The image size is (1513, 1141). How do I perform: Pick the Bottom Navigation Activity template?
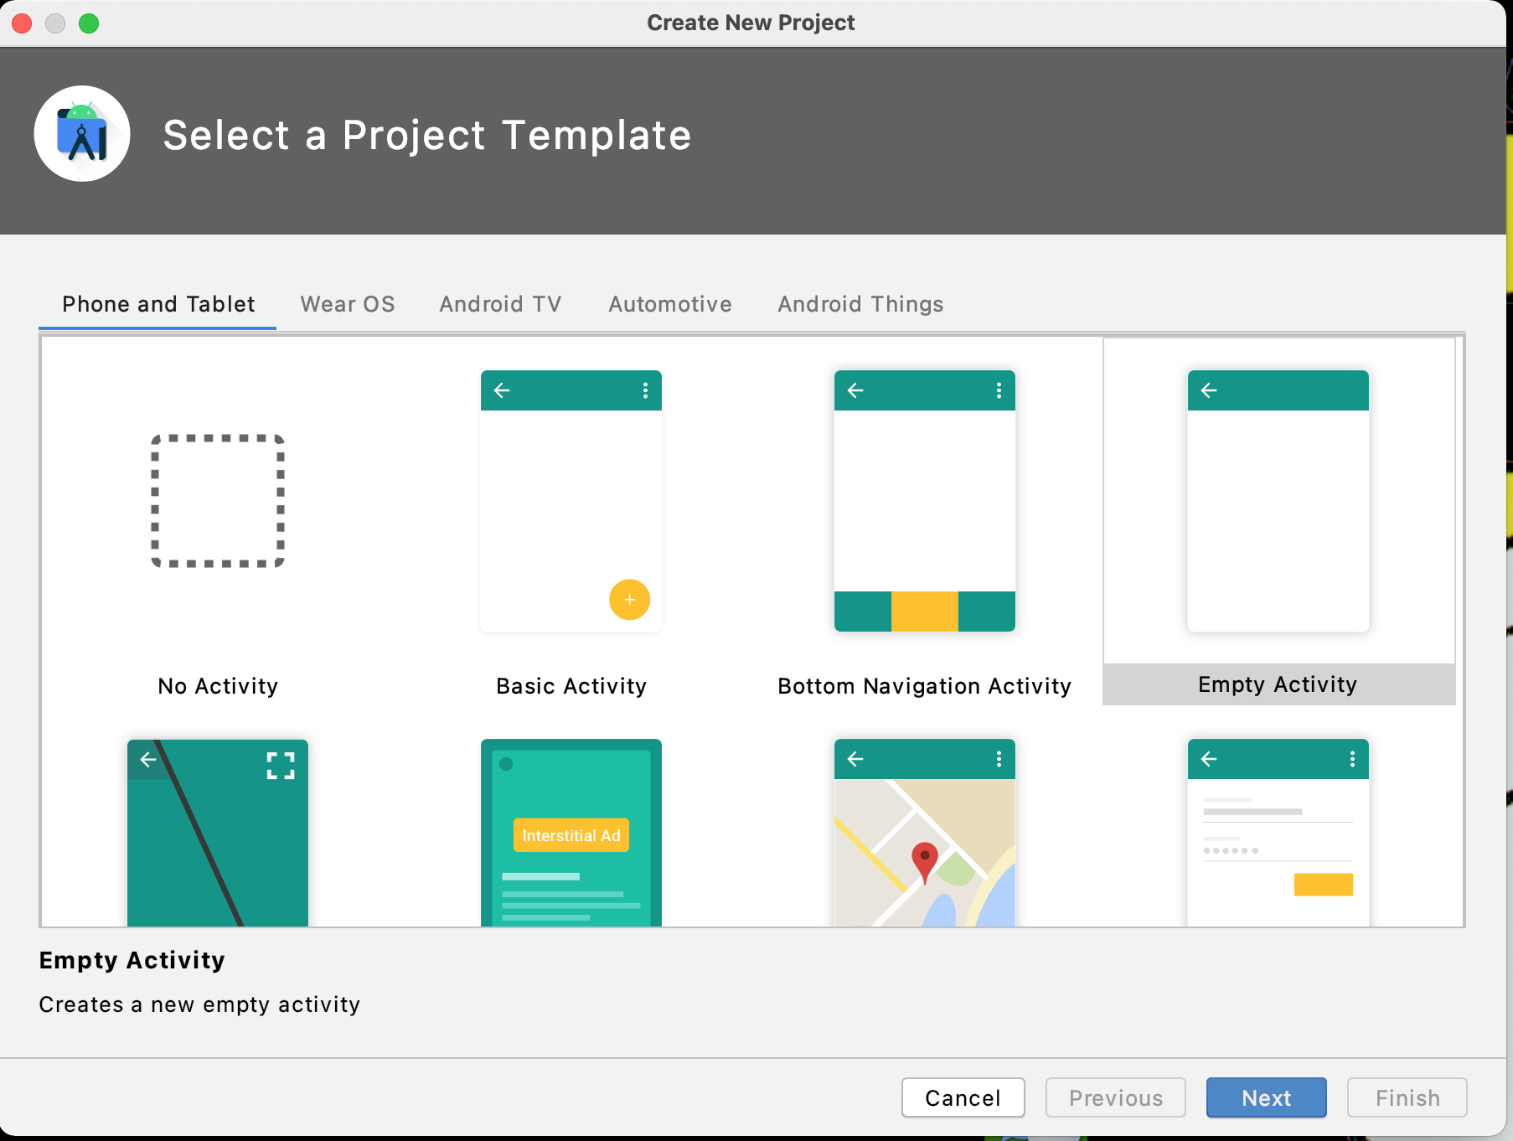click(x=924, y=501)
